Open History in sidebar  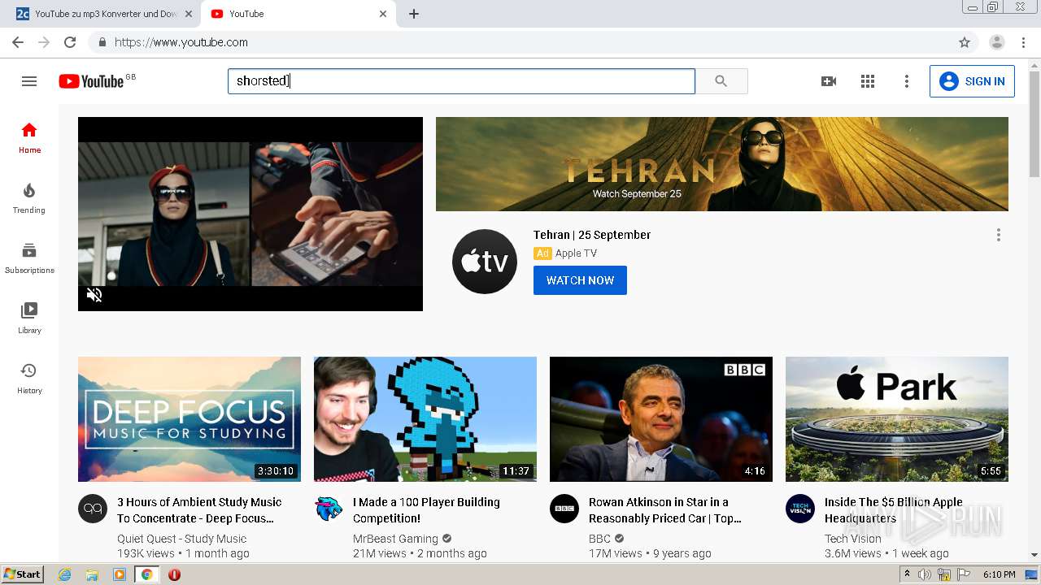[x=29, y=379]
